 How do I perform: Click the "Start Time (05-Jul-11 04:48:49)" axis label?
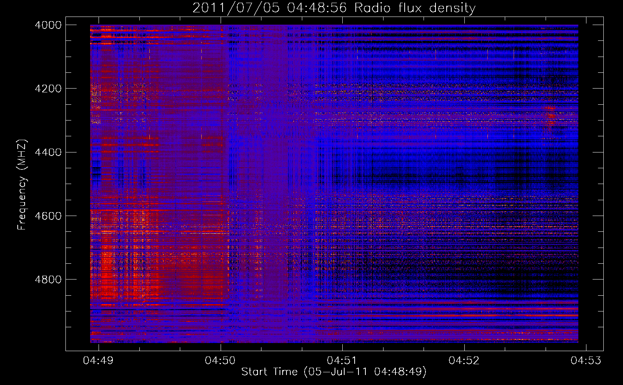[x=334, y=372]
